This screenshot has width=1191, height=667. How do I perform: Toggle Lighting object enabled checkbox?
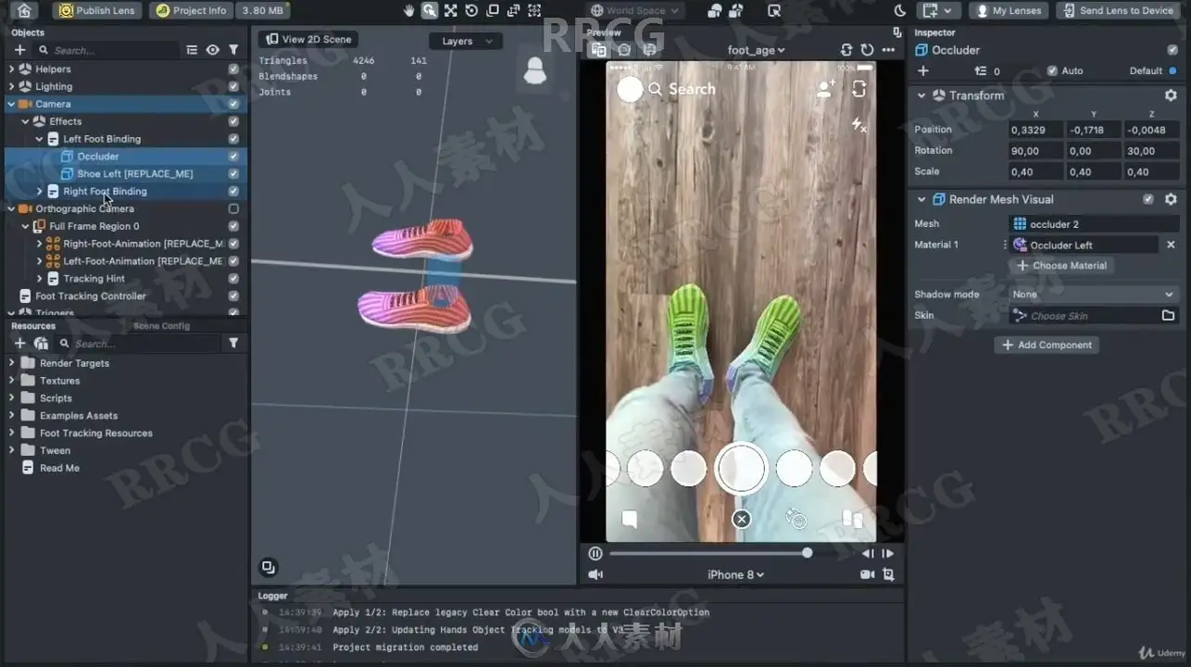click(233, 86)
